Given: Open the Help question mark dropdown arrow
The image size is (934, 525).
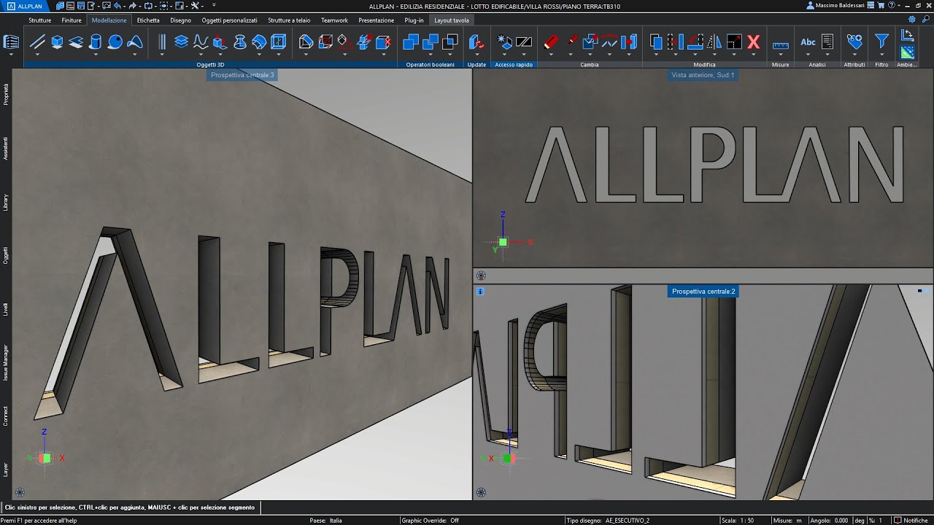Looking at the screenshot, I should point(900,5).
